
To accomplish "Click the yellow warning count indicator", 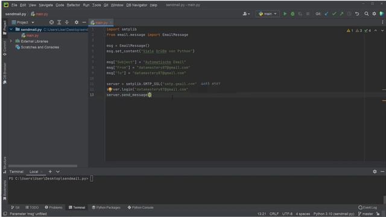I will point(350,31).
